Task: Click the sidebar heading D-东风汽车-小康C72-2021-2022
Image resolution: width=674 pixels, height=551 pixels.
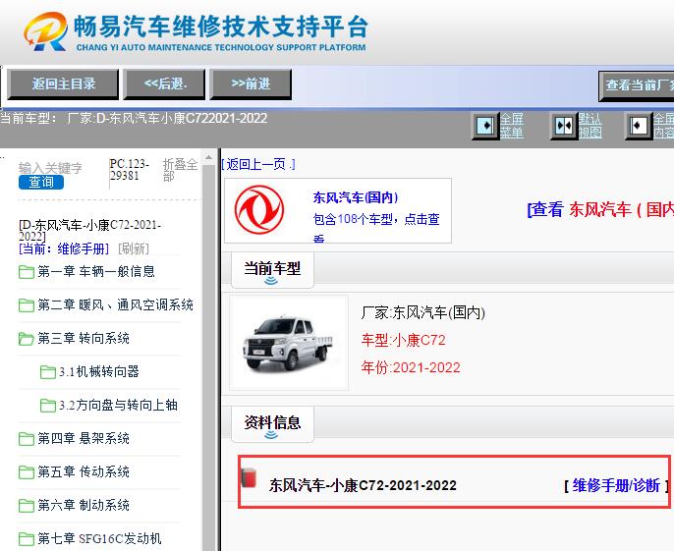Action: [x=89, y=231]
